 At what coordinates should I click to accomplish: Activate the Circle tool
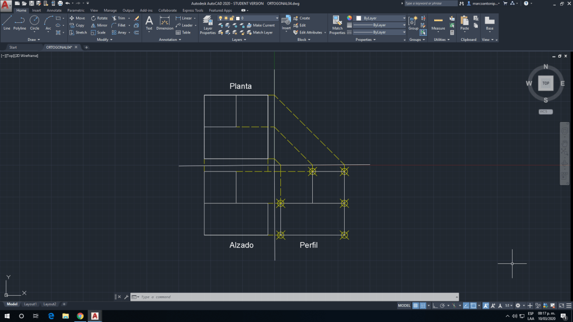(34, 22)
